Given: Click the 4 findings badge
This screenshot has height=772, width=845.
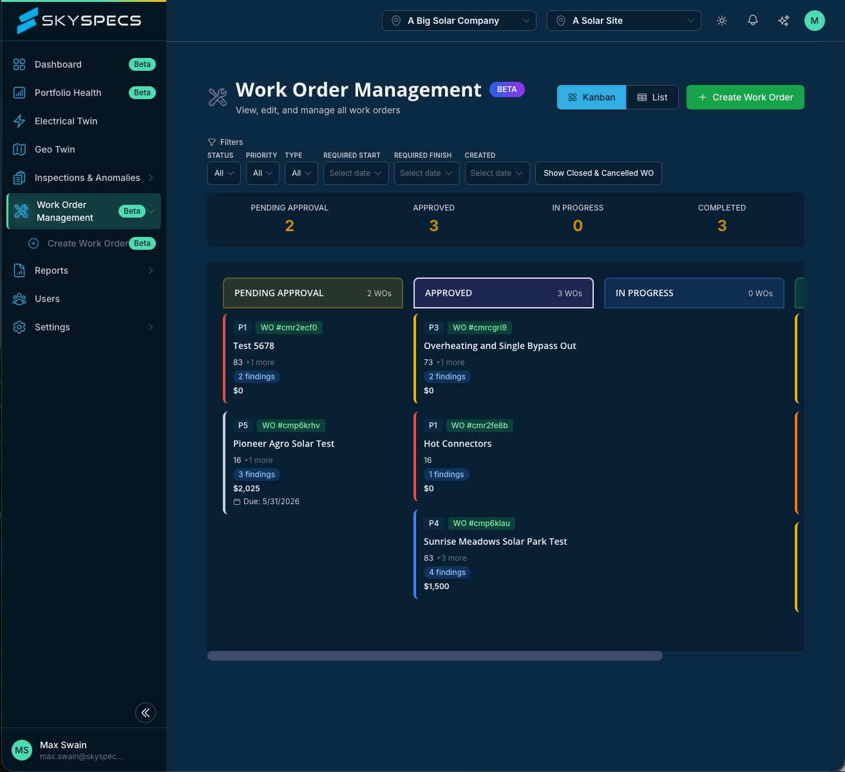Looking at the screenshot, I should 448,572.
